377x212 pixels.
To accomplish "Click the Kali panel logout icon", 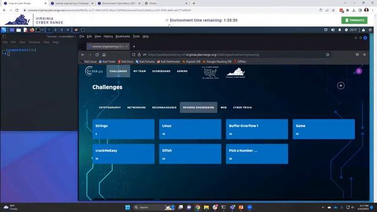I will click(x=371, y=30).
